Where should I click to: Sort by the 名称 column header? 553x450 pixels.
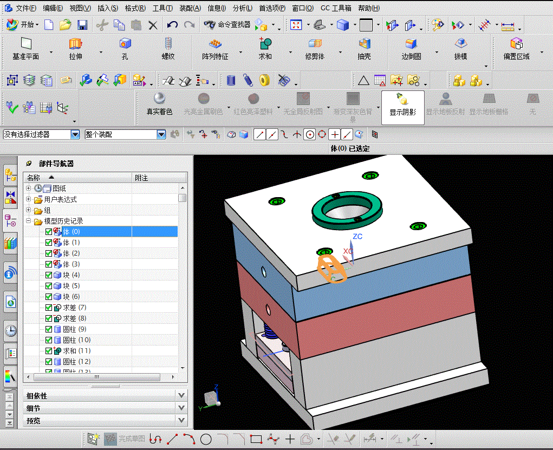[77, 178]
